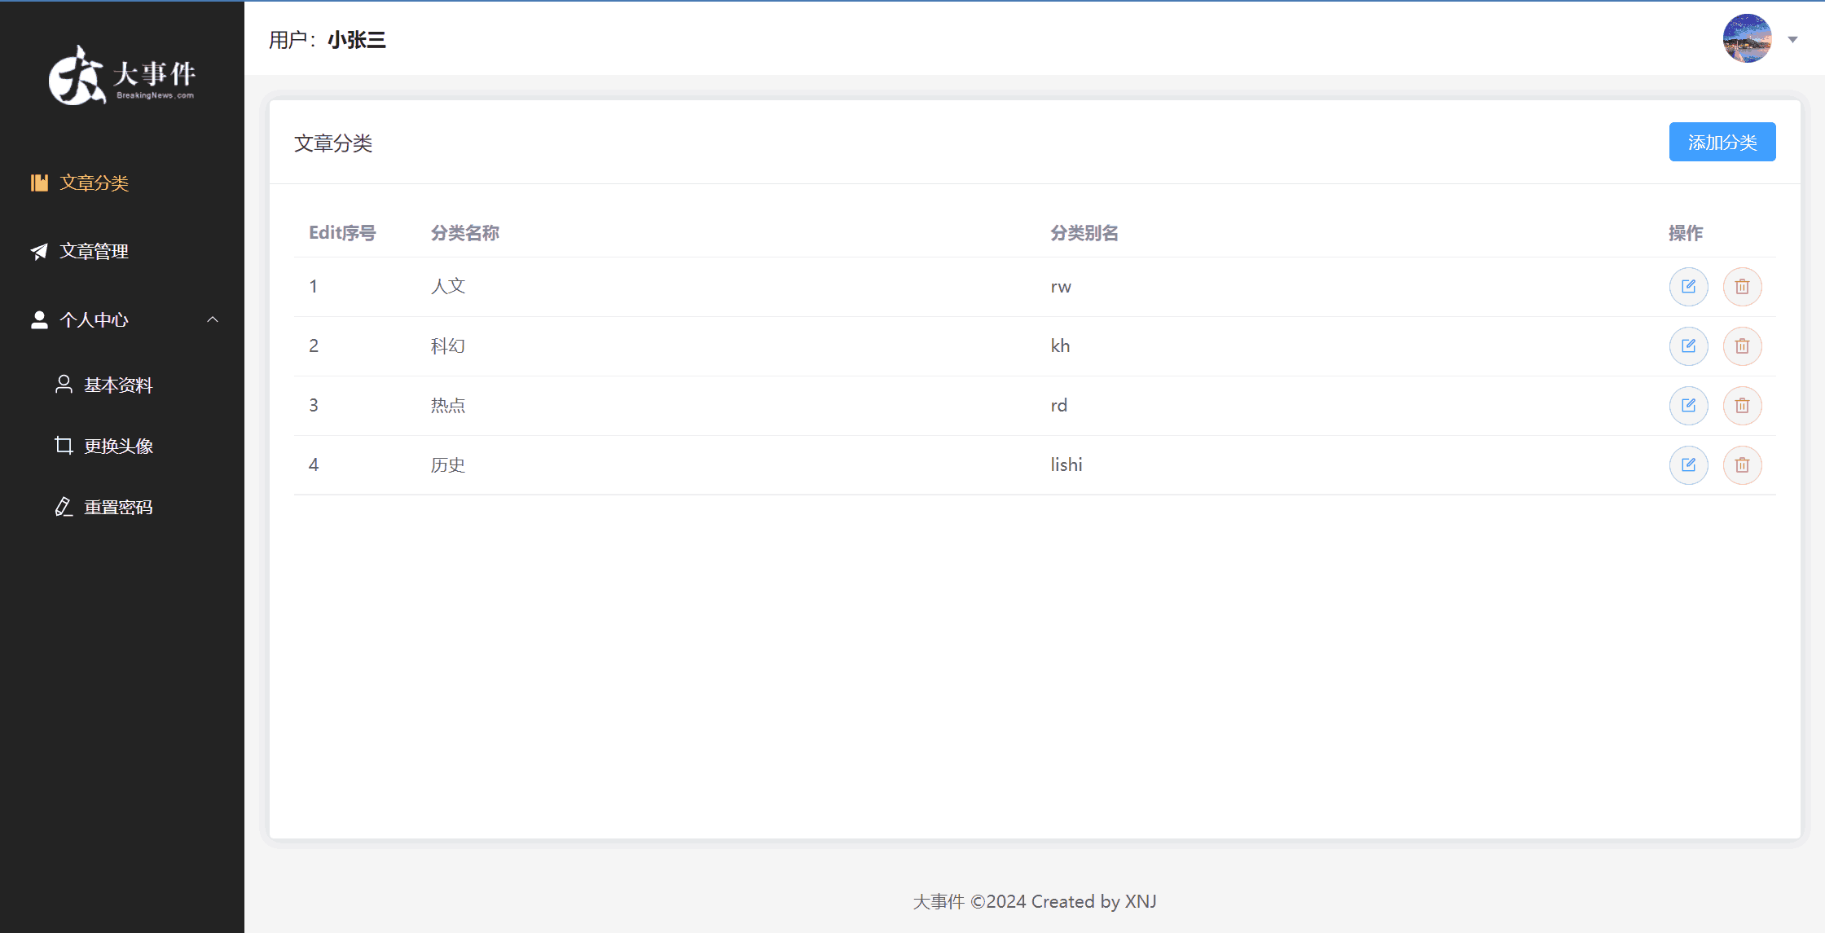Click the 个人中心 menu label
This screenshot has width=1825, height=933.
point(94,320)
